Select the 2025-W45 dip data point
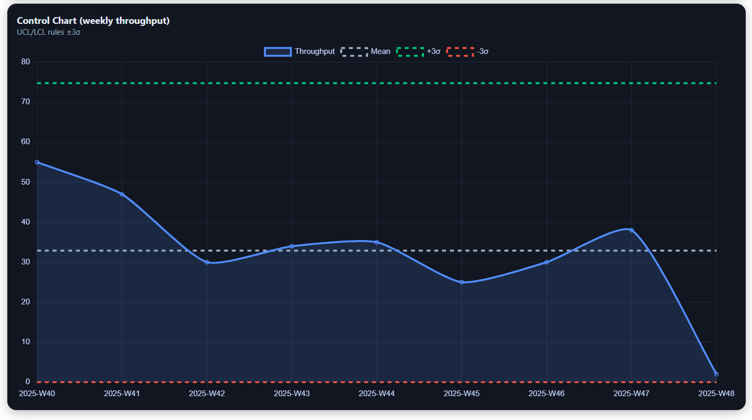The width and height of the screenshot is (752, 420). click(461, 282)
